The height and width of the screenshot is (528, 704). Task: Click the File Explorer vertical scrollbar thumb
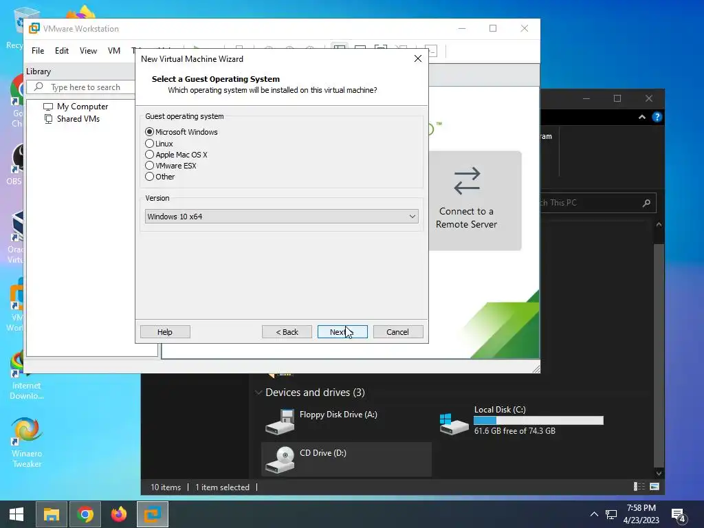(x=659, y=355)
